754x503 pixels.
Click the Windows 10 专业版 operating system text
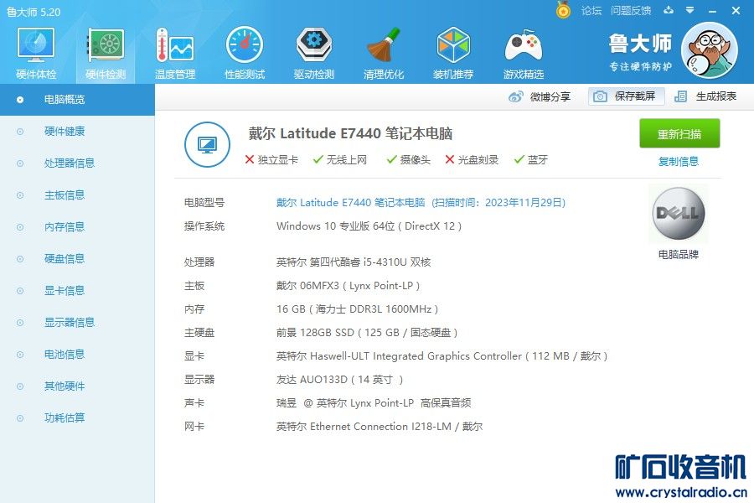[x=369, y=226]
